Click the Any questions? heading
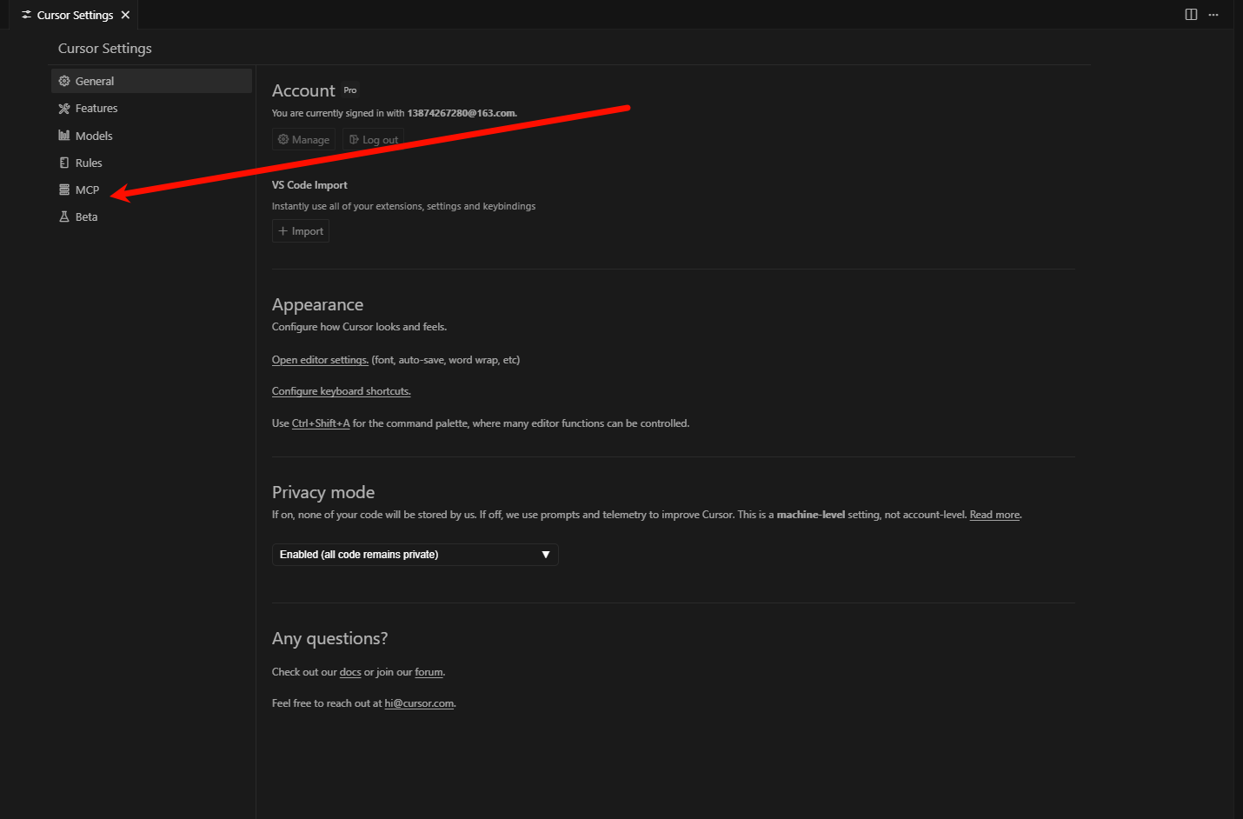 pyautogui.click(x=329, y=638)
